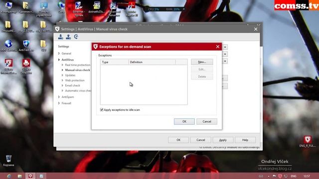Select Manual virus check tree item
This screenshot has height=179, width=319.
click(78, 70)
